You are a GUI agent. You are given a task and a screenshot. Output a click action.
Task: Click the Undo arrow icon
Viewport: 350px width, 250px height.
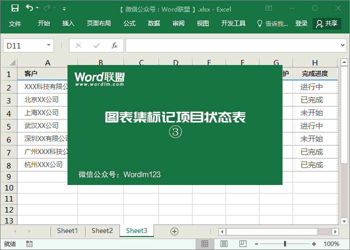pyautogui.click(x=29, y=8)
